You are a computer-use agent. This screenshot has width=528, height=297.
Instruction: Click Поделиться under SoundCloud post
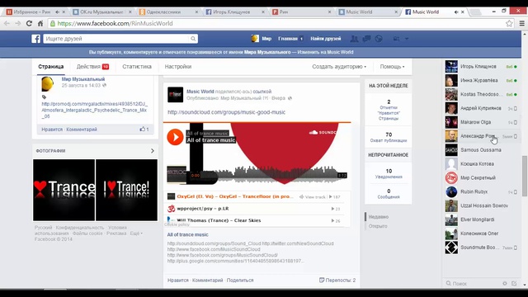click(x=240, y=280)
